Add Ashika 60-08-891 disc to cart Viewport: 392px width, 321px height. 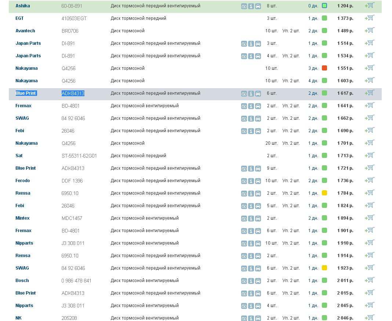[370, 6]
